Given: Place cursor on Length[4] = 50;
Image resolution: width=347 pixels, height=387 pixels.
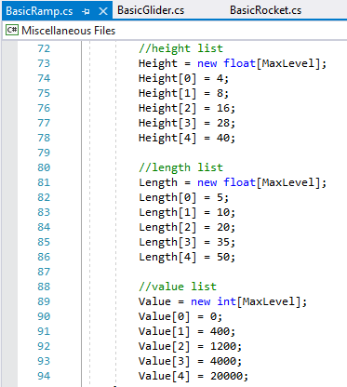Looking at the screenshot, I should [187, 257].
